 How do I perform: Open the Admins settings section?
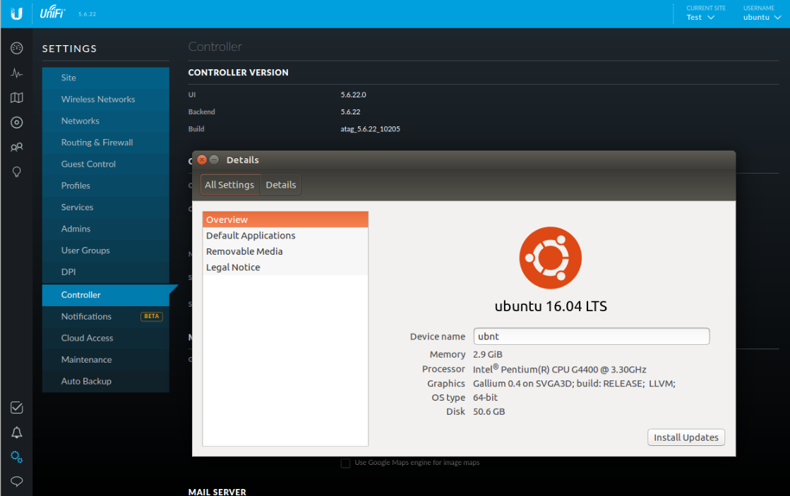pyautogui.click(x=106, y=229)
